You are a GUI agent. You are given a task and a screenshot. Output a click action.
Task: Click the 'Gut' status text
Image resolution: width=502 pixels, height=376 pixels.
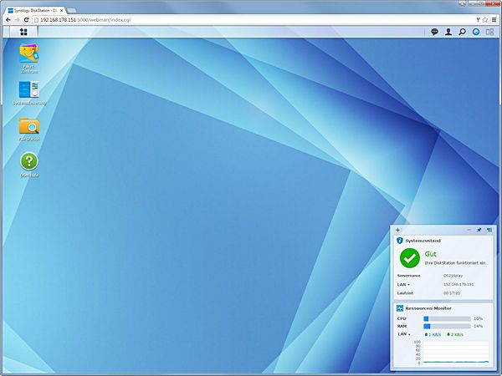tap(430, 254)
